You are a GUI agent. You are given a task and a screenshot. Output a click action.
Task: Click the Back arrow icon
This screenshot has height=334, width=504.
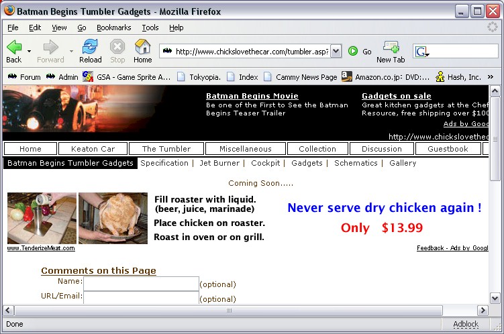tap(14, 47)
